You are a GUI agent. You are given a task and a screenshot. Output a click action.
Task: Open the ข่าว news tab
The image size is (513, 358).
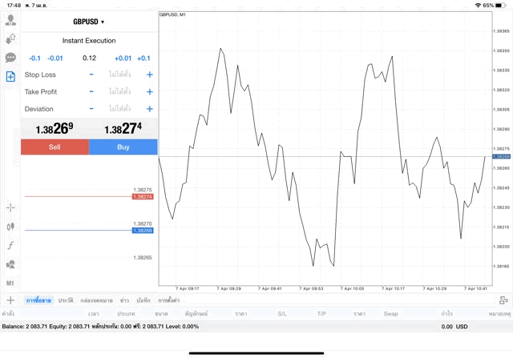click(125, 300)
